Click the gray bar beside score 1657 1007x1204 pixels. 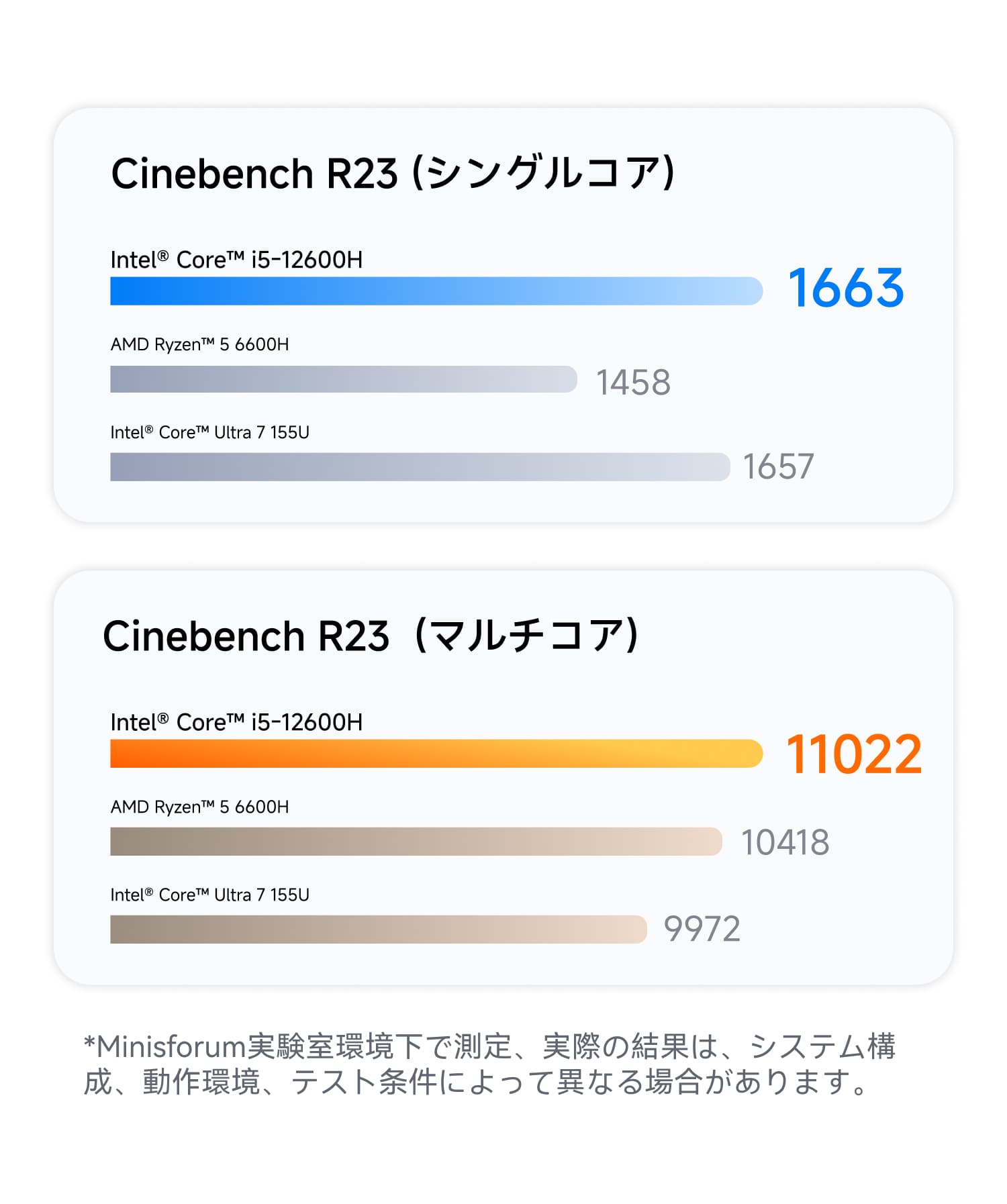[420, 466]
